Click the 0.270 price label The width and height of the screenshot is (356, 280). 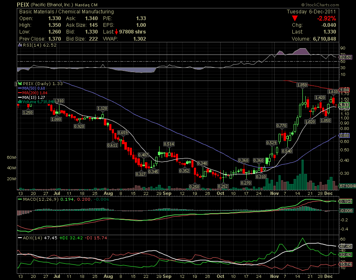[x=246, y=183]
